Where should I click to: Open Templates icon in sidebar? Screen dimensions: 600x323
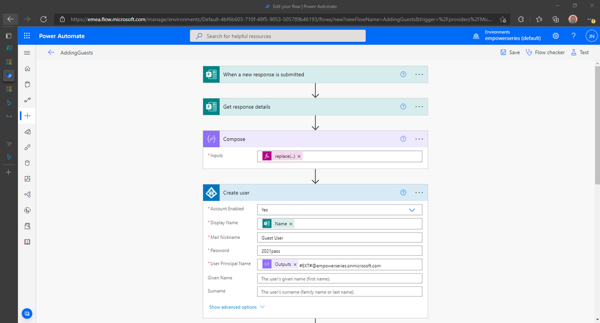pos(27,131)
